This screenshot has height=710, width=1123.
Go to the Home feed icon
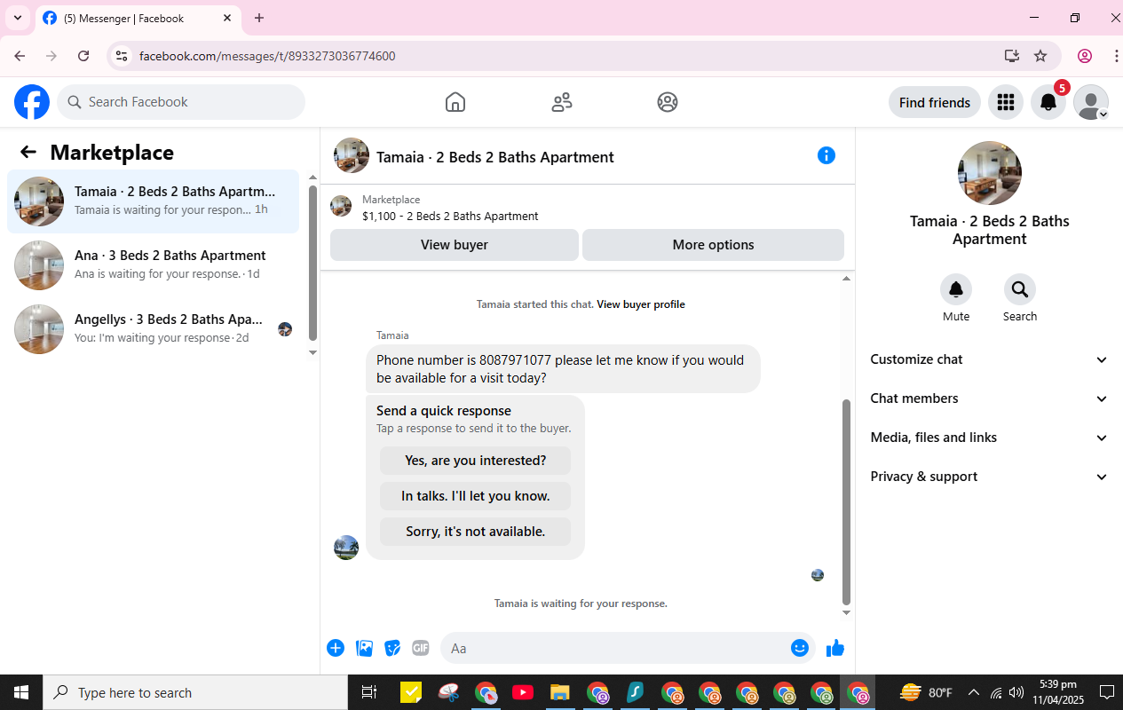[455, 102]
